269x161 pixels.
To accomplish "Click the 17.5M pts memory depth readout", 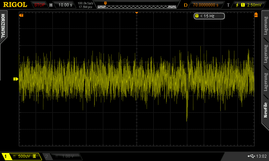I will [x=85, y=7].
